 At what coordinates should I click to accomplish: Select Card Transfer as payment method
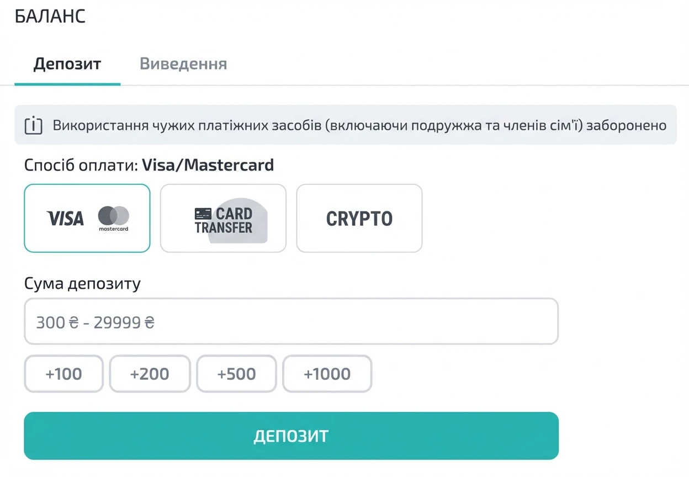click(223, 218)
